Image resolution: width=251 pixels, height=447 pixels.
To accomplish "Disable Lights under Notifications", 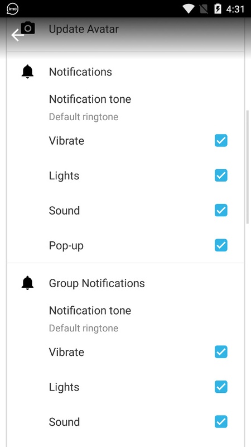I will 221,175.
